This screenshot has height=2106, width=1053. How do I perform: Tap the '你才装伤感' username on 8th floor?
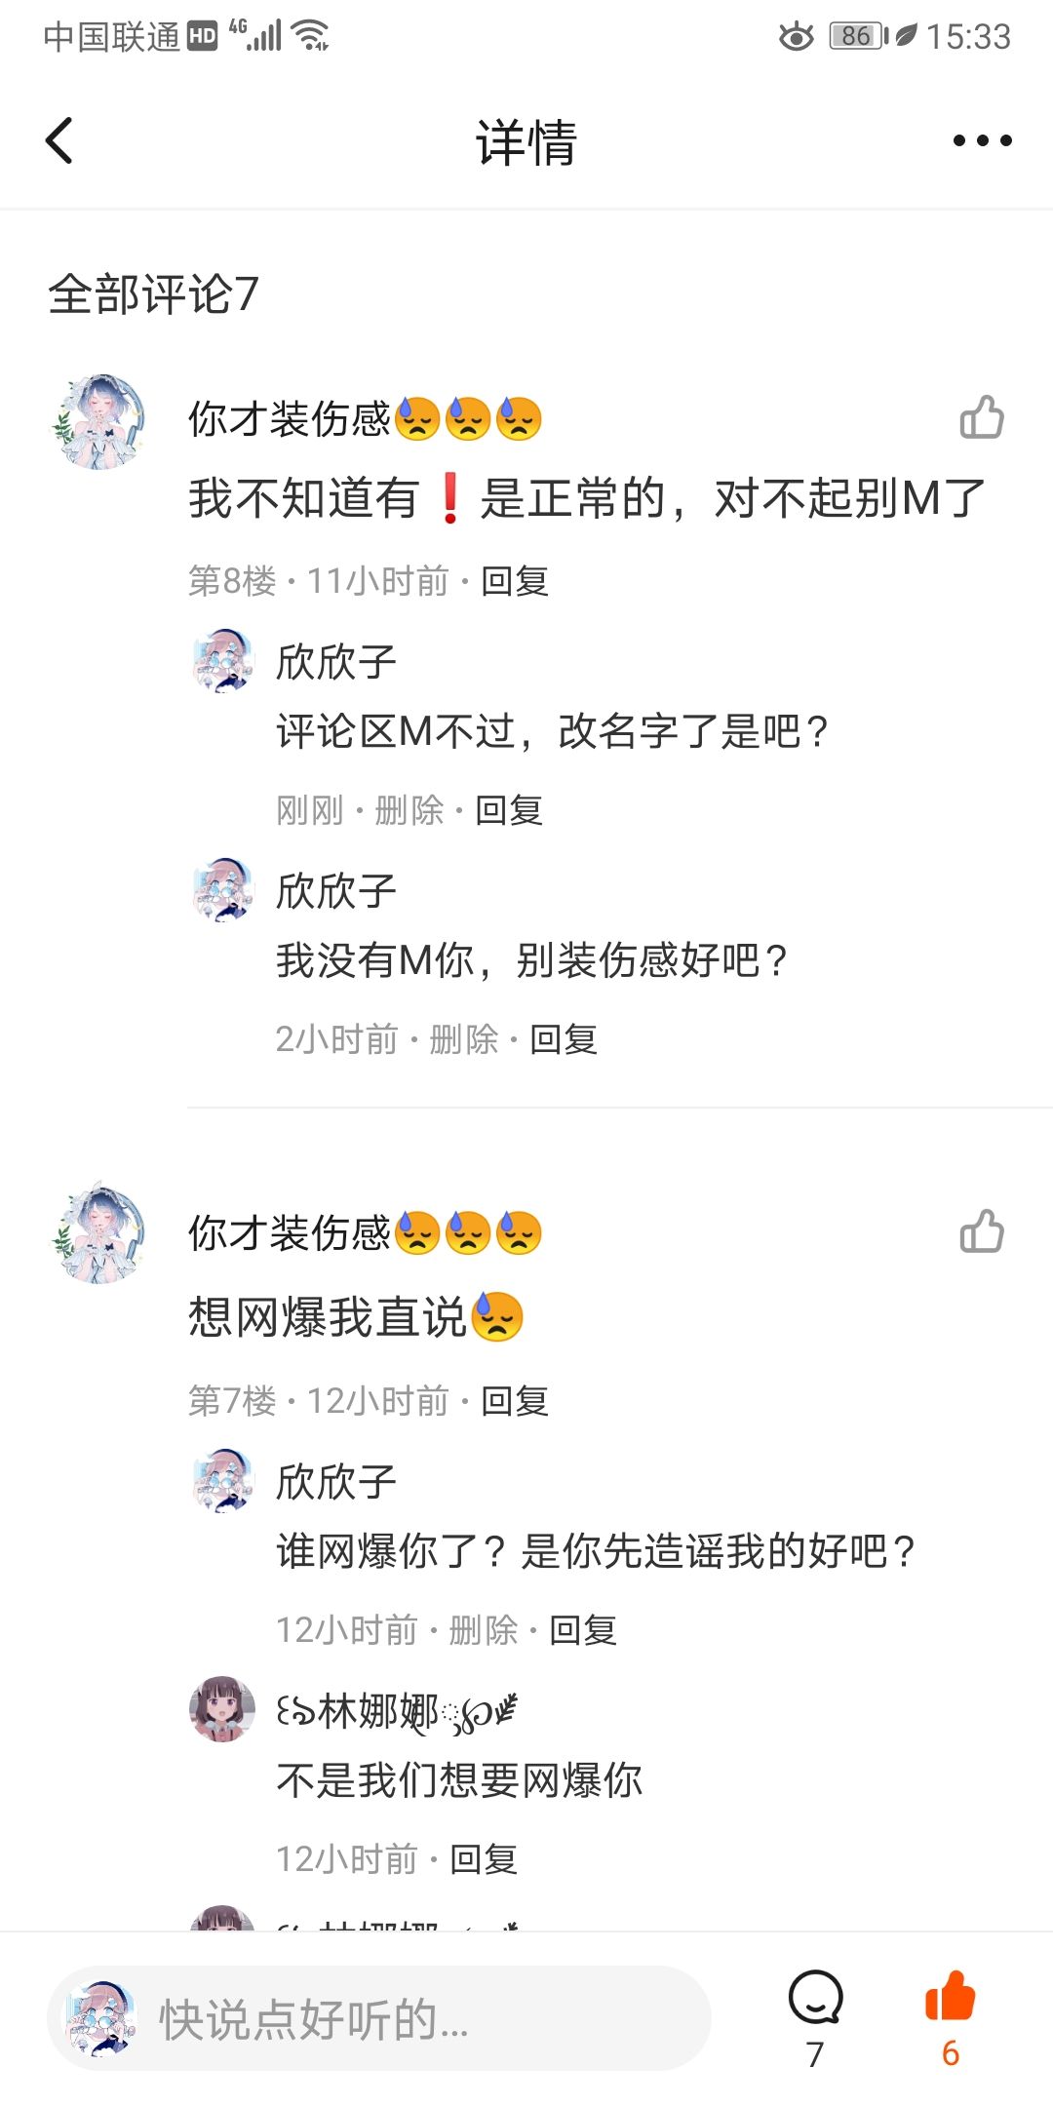coord(289,419)
